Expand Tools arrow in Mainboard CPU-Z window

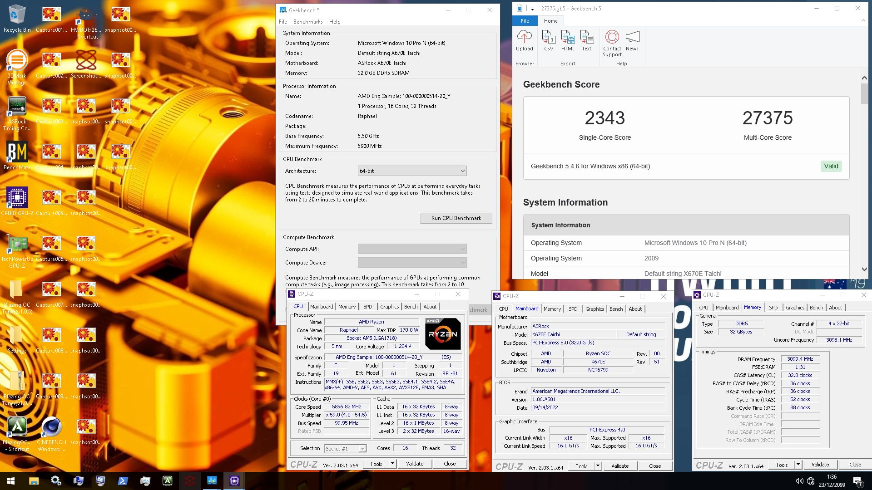[598, 466]
